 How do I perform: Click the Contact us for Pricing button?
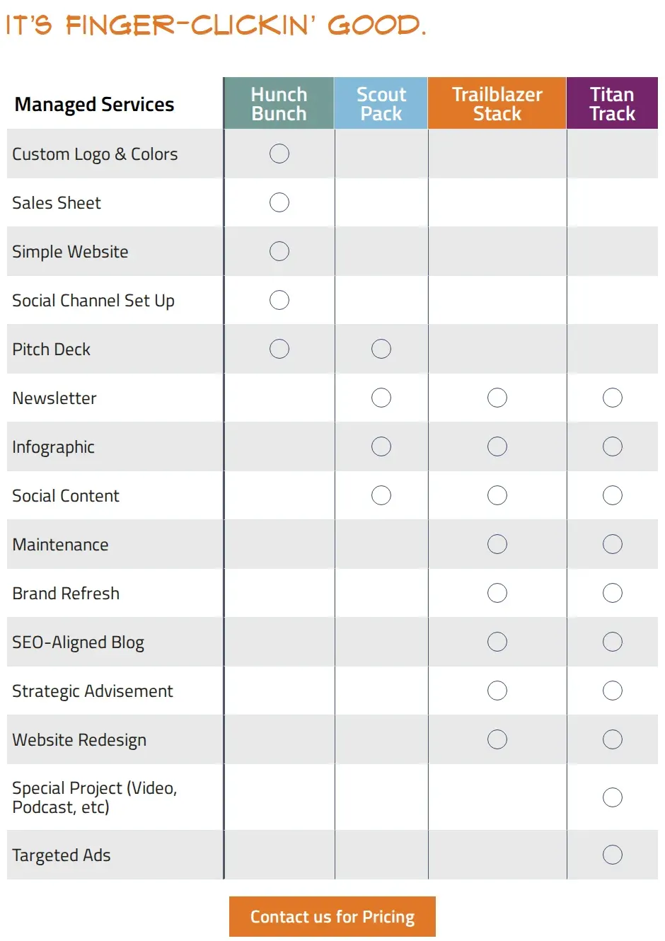[x=332, y=917]
